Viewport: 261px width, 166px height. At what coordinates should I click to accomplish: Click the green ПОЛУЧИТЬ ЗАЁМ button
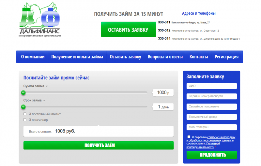pyautogui.click(x=99, y=145)
